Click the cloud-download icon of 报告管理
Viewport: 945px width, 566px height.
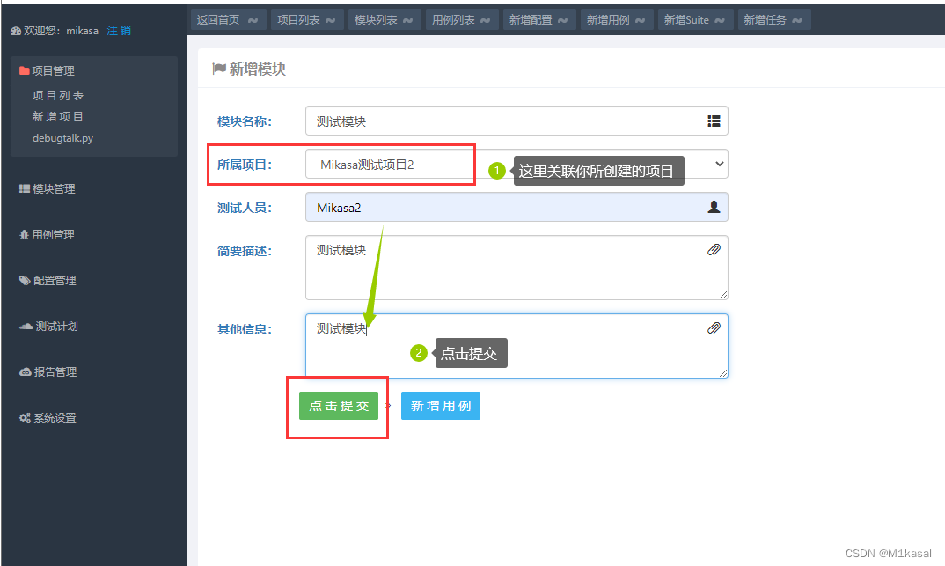(x=26, y=372)
